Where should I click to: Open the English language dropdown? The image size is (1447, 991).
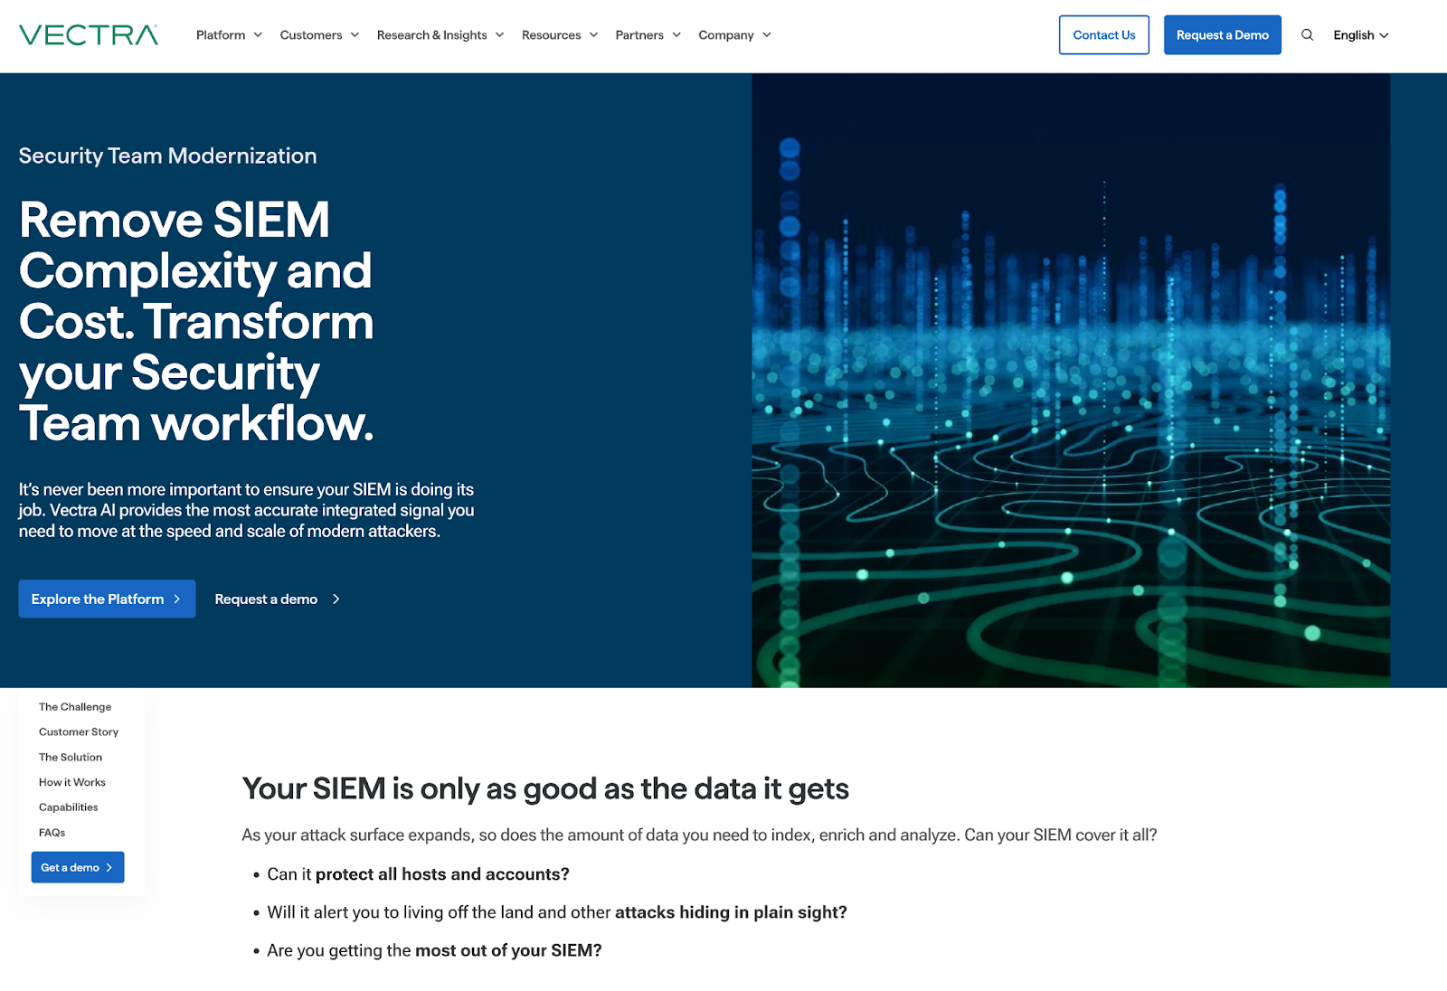(1360, 35)
